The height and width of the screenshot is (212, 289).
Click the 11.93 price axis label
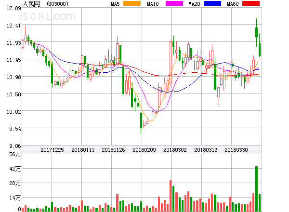[14, 43]
